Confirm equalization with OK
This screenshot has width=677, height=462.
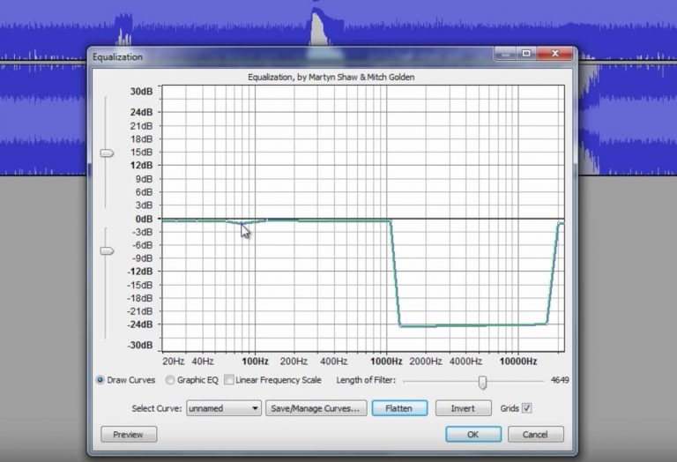473,435
